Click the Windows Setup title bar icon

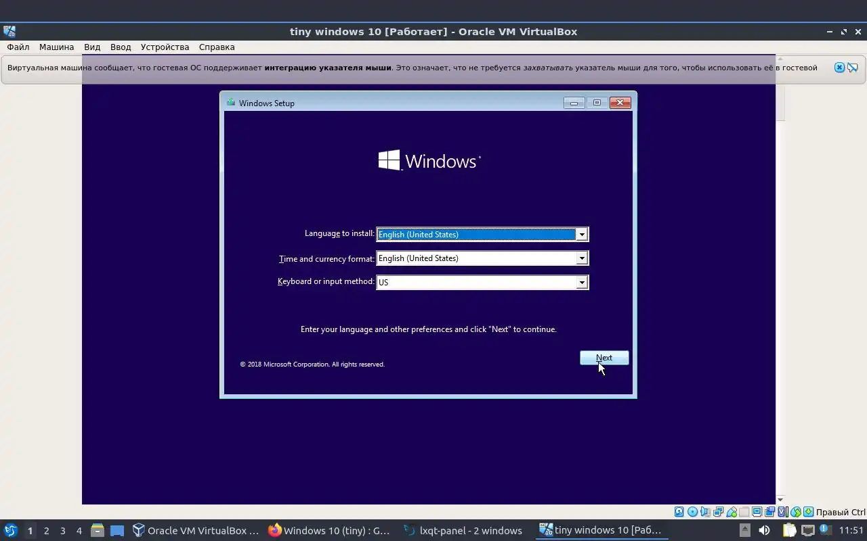231,103
